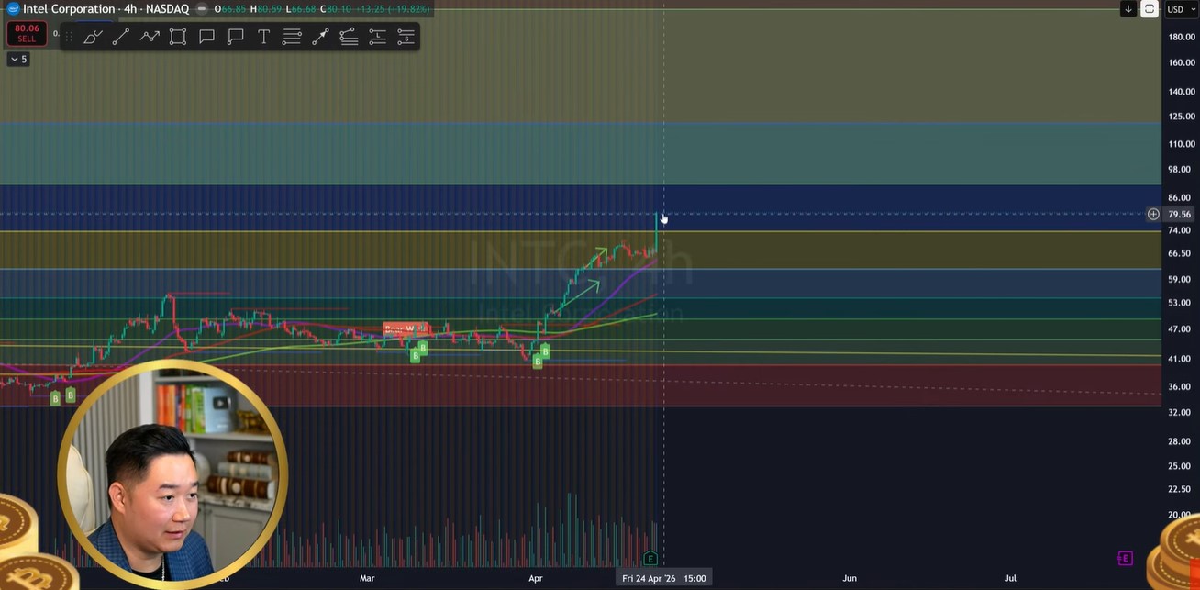Select the horizontal lines text-note tool
Viewport: 1200px width, 590px height.
click(292, 37)
